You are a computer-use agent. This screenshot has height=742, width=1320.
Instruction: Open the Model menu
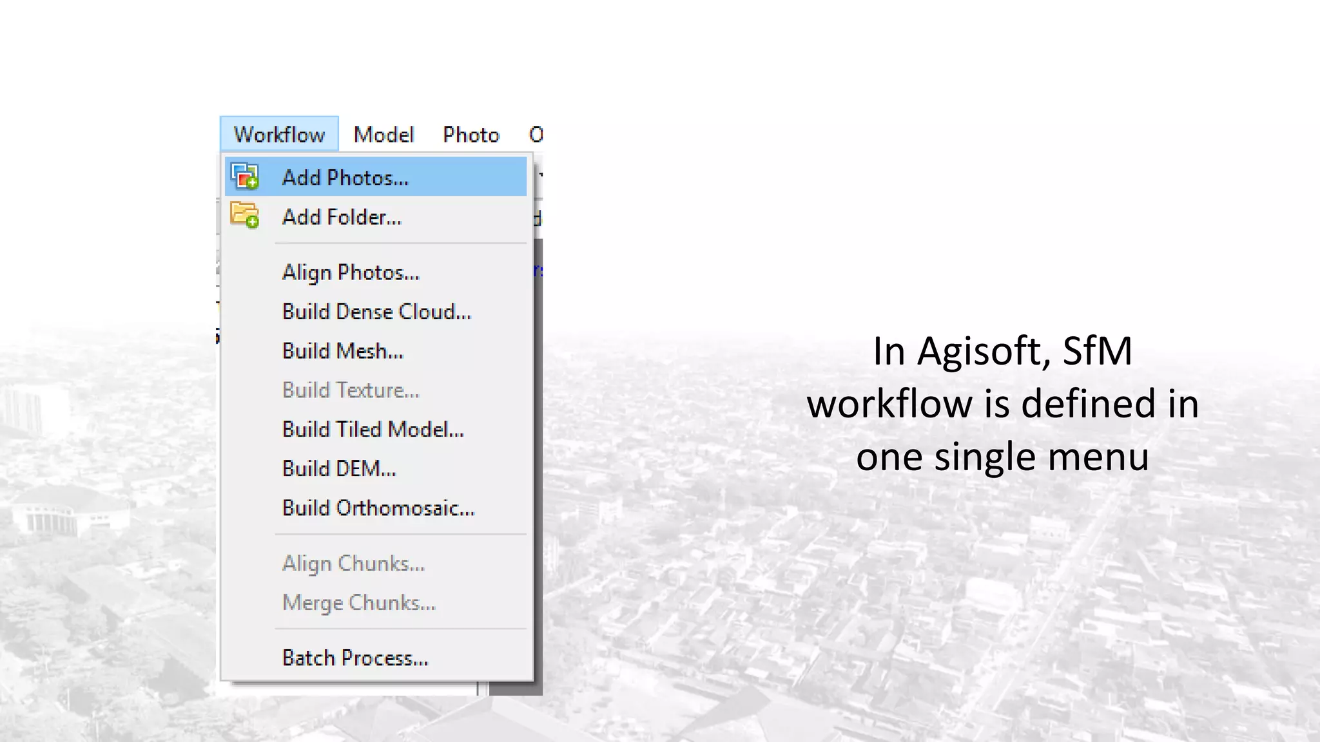pyautogui.click(x=383, y=134)
